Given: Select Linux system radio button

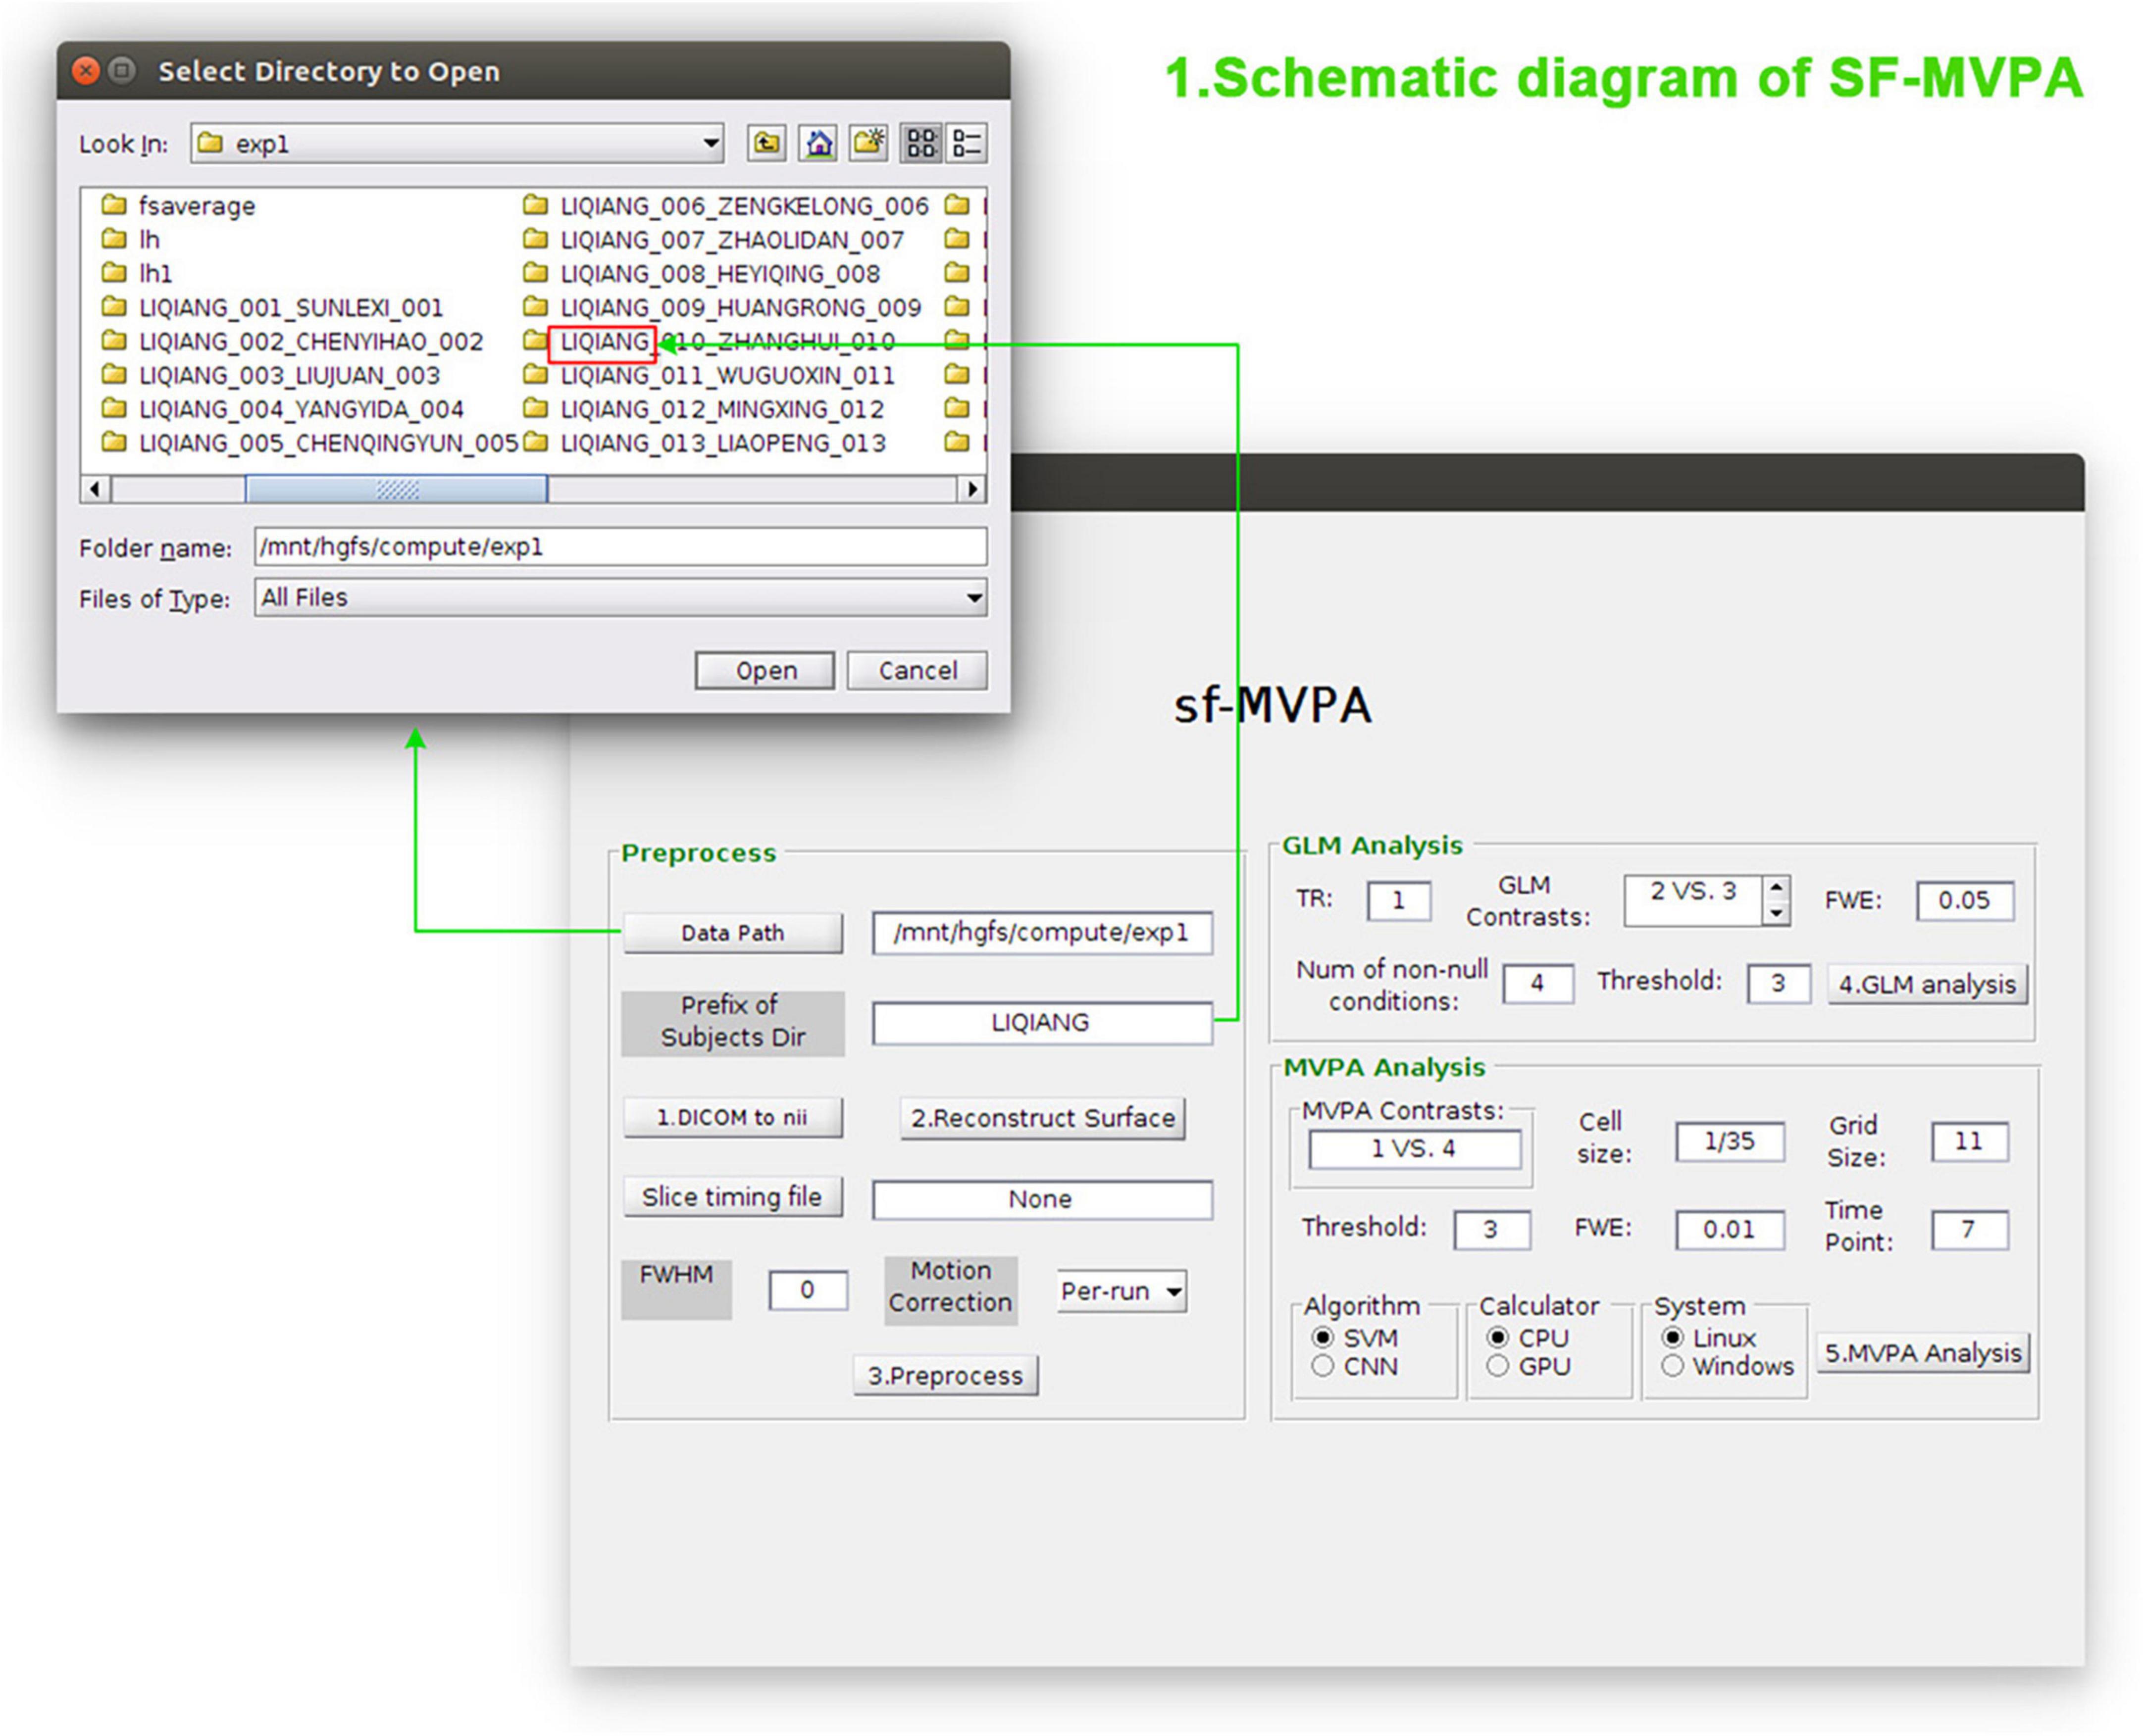Looking at the screenshot, I should pyautogui.click(x=1672, y=1337).
